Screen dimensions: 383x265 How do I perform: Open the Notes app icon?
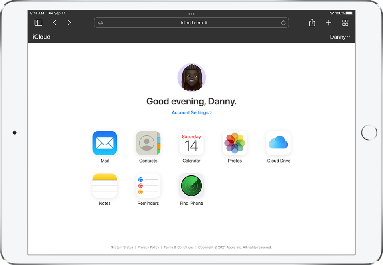(x=104, y=186)
